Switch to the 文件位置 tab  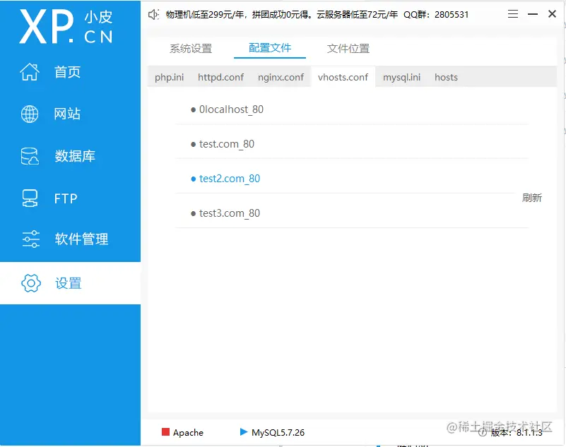pyautogui.click(x=348, y=48)
